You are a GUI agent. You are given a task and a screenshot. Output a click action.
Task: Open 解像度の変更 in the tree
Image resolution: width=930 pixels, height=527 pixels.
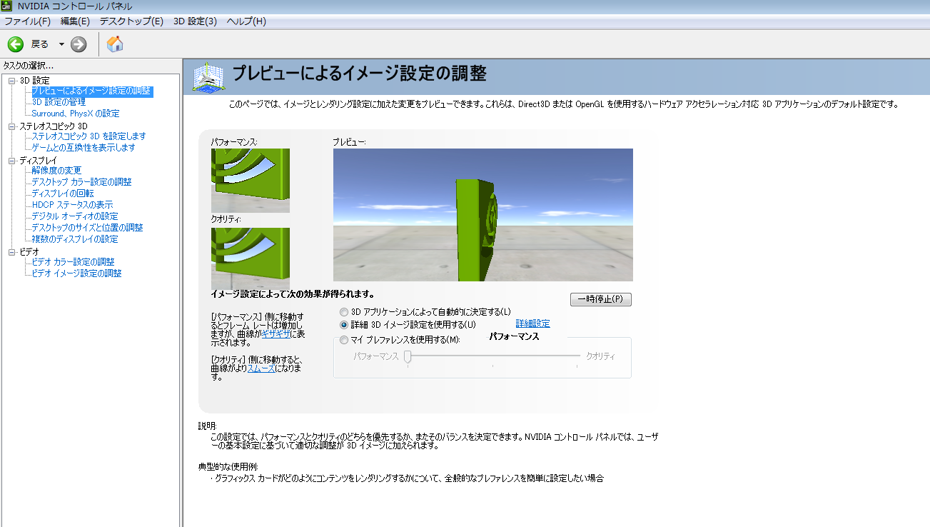pos(56,171)
